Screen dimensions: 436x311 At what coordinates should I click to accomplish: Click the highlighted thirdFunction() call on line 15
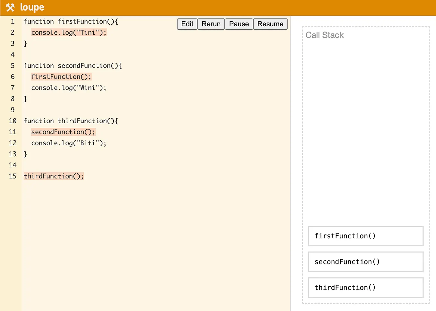click(x=54, y=176)
